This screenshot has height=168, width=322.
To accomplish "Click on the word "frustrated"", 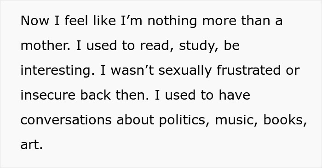I will point(248,70).
